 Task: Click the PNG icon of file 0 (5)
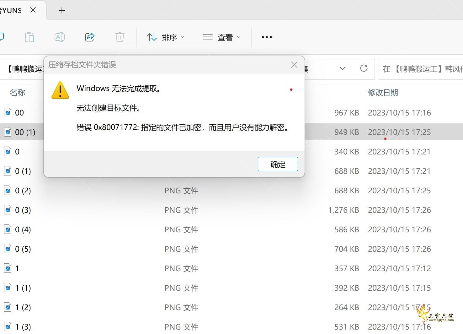tap(8, 249)
